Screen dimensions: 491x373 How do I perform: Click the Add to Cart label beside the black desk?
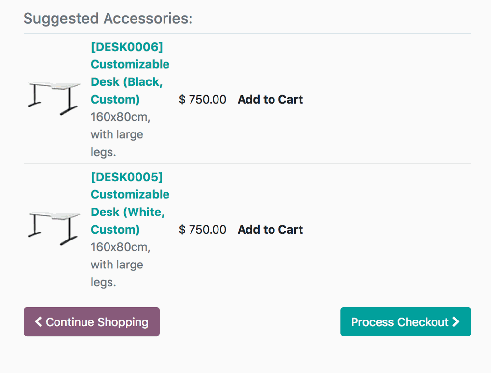click(x=270, y=99)
